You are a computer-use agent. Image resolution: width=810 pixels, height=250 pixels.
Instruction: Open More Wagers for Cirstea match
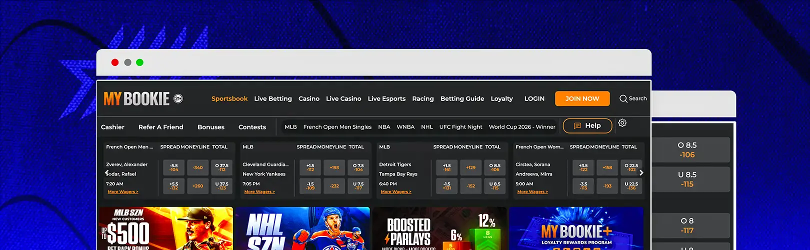point(532,192)
